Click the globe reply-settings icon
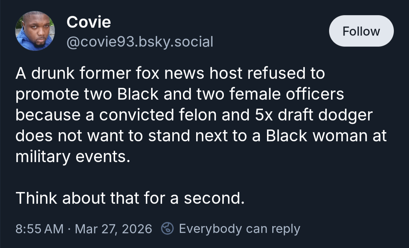Image resolution: width=409 pixels, height=248 pixels. click(167, 229)
